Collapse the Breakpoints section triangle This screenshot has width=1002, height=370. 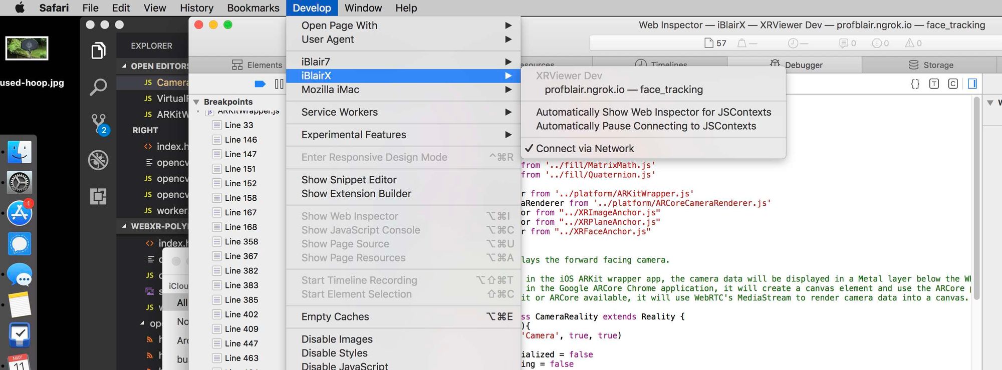pos(196,102)
